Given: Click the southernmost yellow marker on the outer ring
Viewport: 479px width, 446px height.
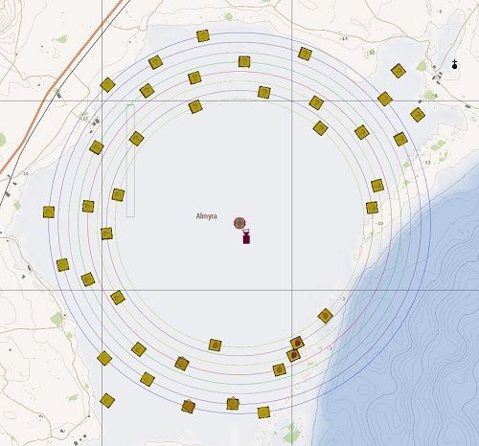Looking at the screenshot, I should click(x=263, y=413).
